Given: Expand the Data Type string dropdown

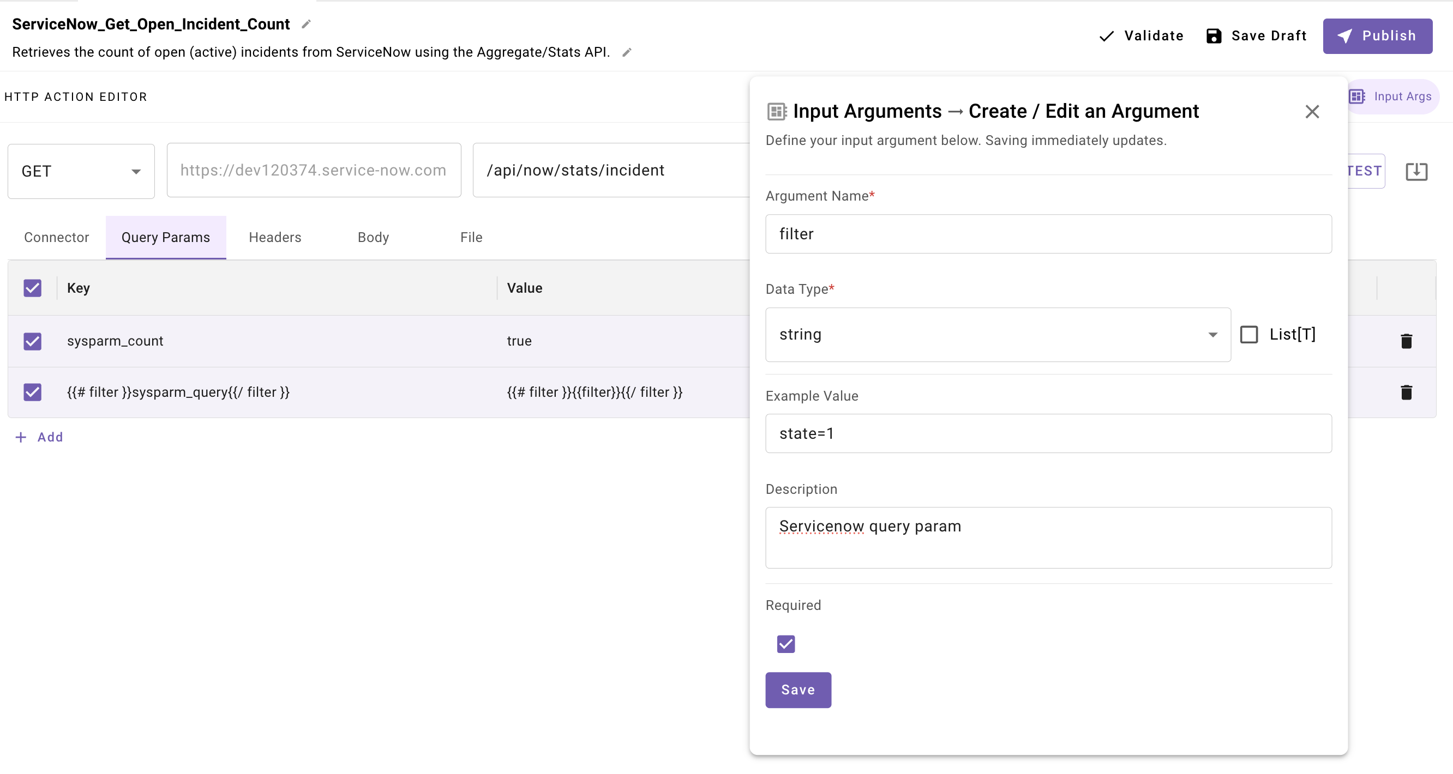Looking at the screenshot, I should coord(997,334).
